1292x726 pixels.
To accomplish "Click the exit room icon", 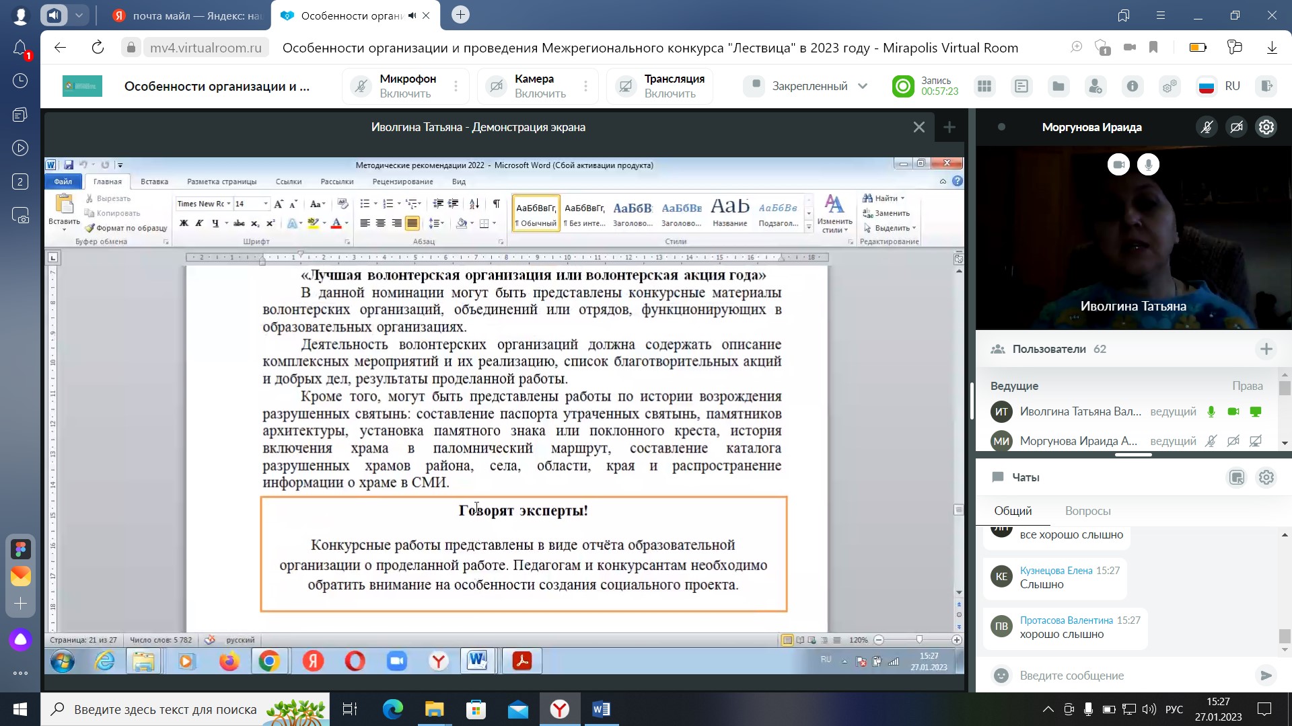I will point(1267,86).
